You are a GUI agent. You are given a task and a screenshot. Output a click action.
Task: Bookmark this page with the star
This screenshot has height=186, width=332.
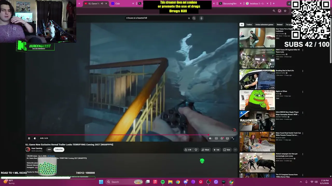285,11
